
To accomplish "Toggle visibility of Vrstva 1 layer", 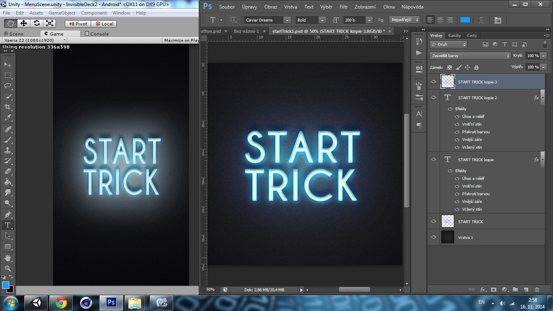I will click(x=434, y=237).
